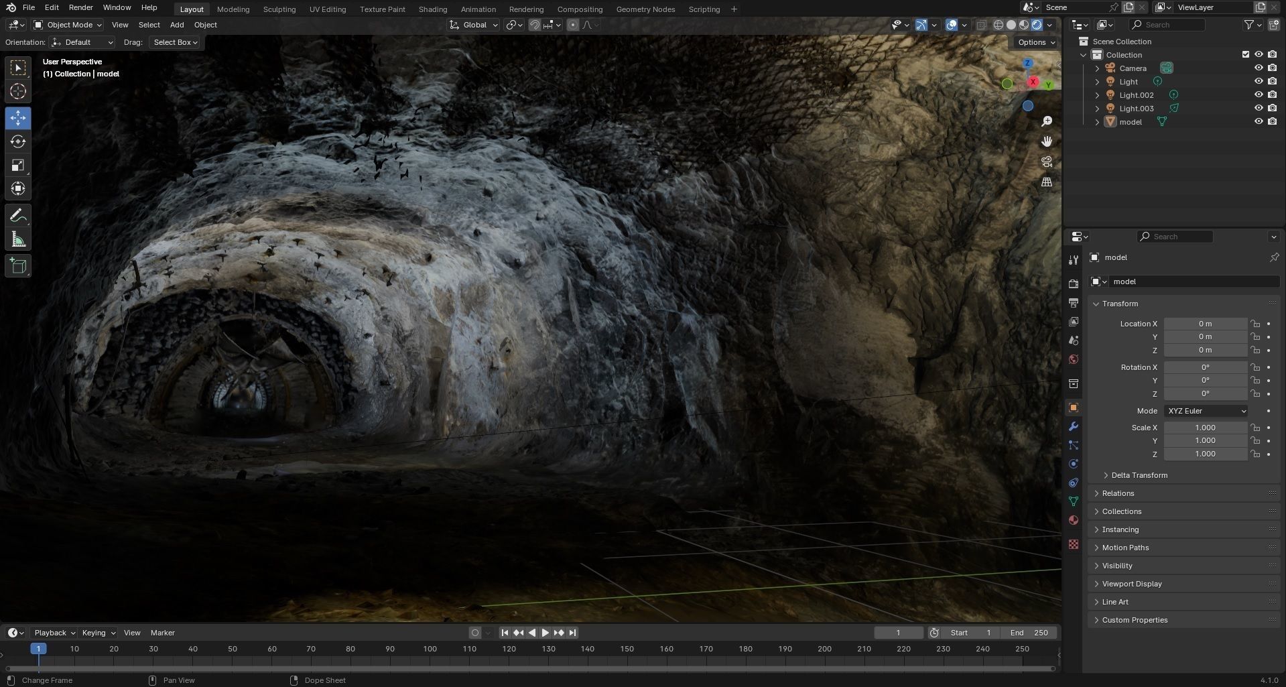Open the Texture properties tab

[1074, 544]
